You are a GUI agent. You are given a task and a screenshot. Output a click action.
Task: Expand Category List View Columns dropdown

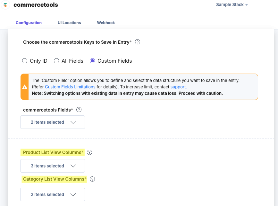pos(53,194)
